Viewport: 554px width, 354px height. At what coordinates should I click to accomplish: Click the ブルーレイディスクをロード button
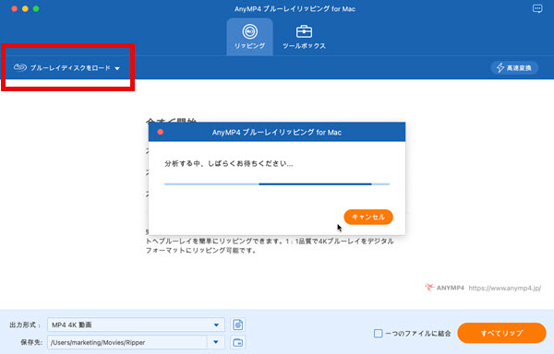click(66, 67)
